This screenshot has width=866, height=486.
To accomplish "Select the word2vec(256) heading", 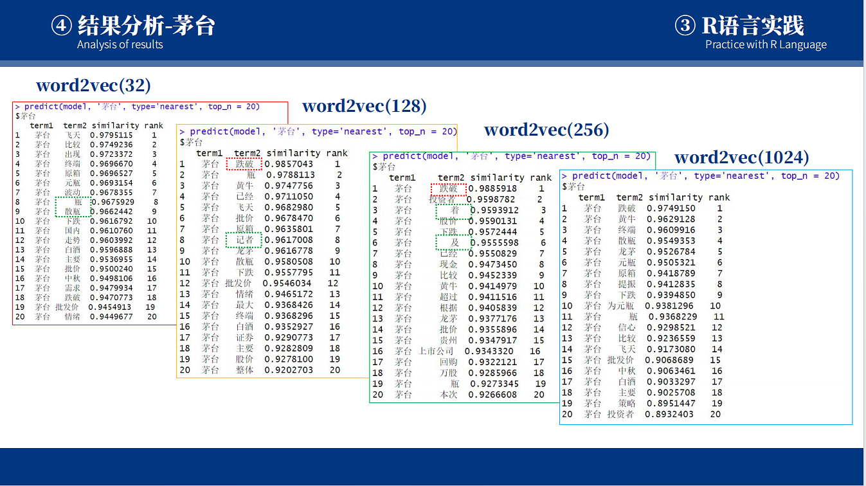I will coord(546,130).
